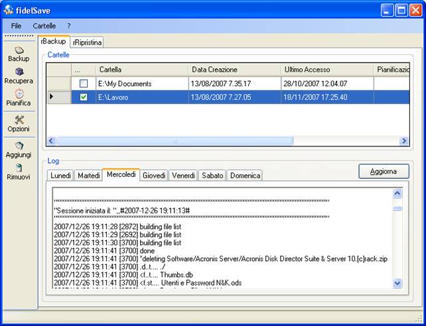
Task: Click fidelSave title bar app icon
Action: (9, 10)
